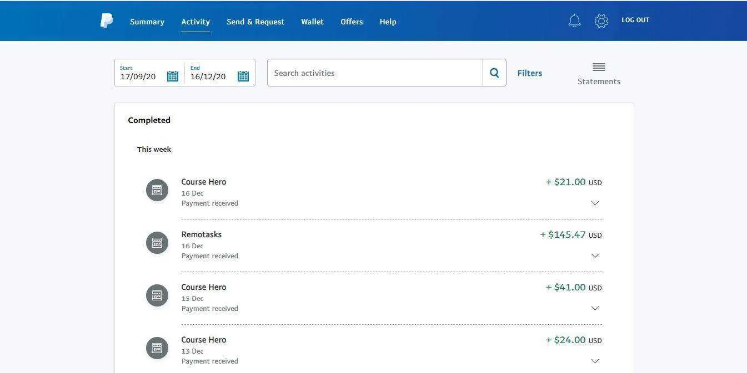Click merchant icon for 13 Dec Course Hero
This screenshot has height=373, width=747.
[x=157, y=348]
